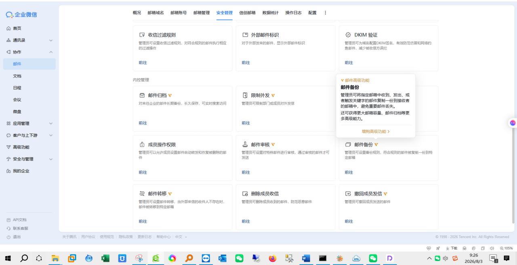Click the 企业微信 logo
This screenshot has height=265, width=517.
21,15
